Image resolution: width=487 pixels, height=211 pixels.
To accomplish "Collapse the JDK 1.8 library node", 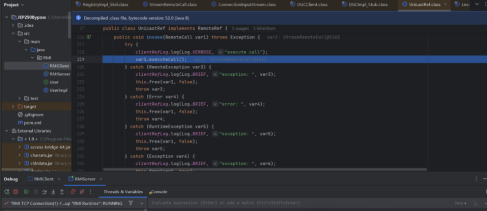I will (13, 139).
